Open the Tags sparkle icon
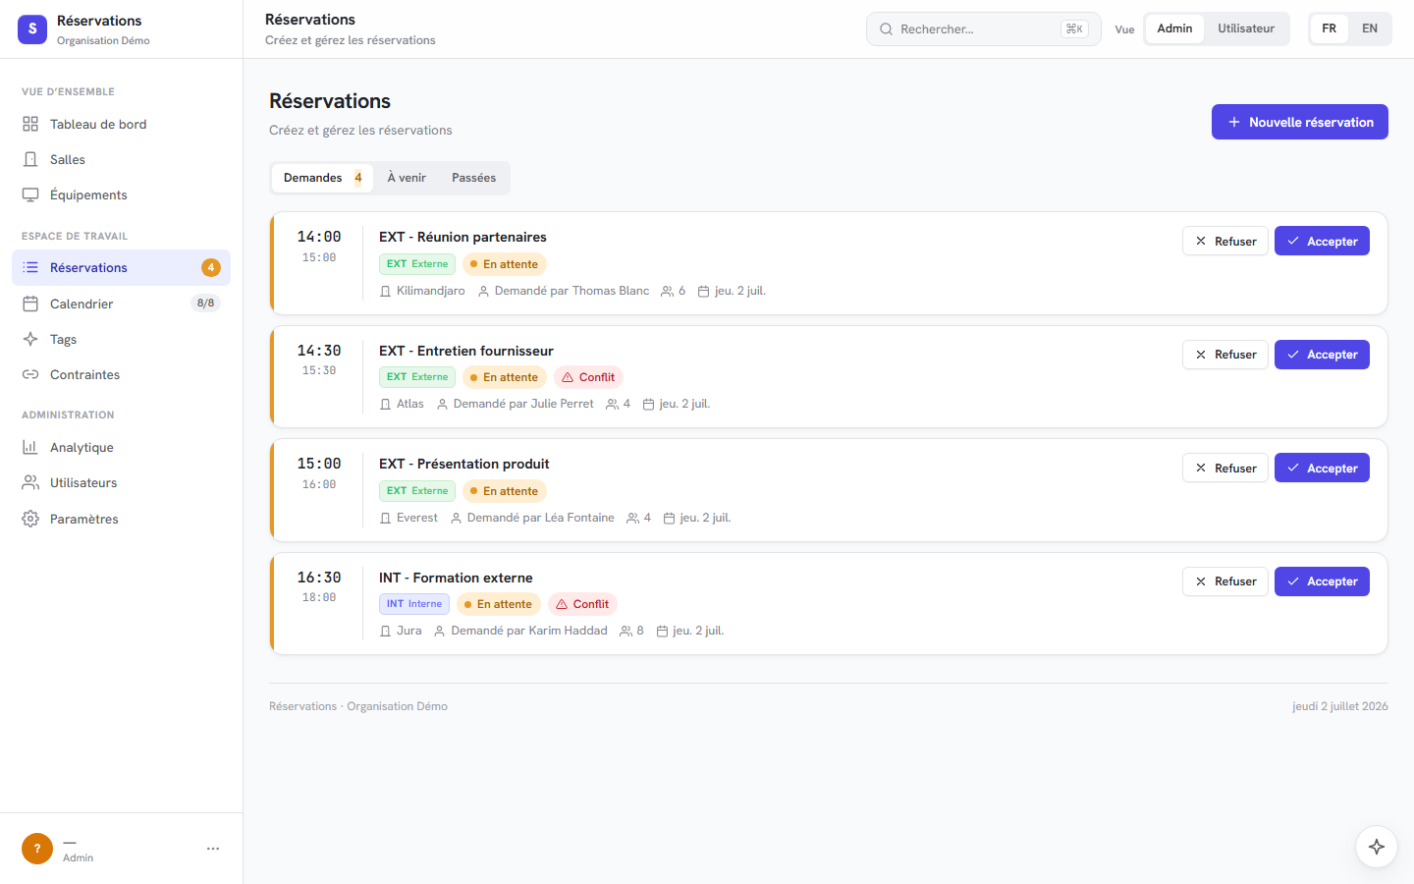 point(30,339)
